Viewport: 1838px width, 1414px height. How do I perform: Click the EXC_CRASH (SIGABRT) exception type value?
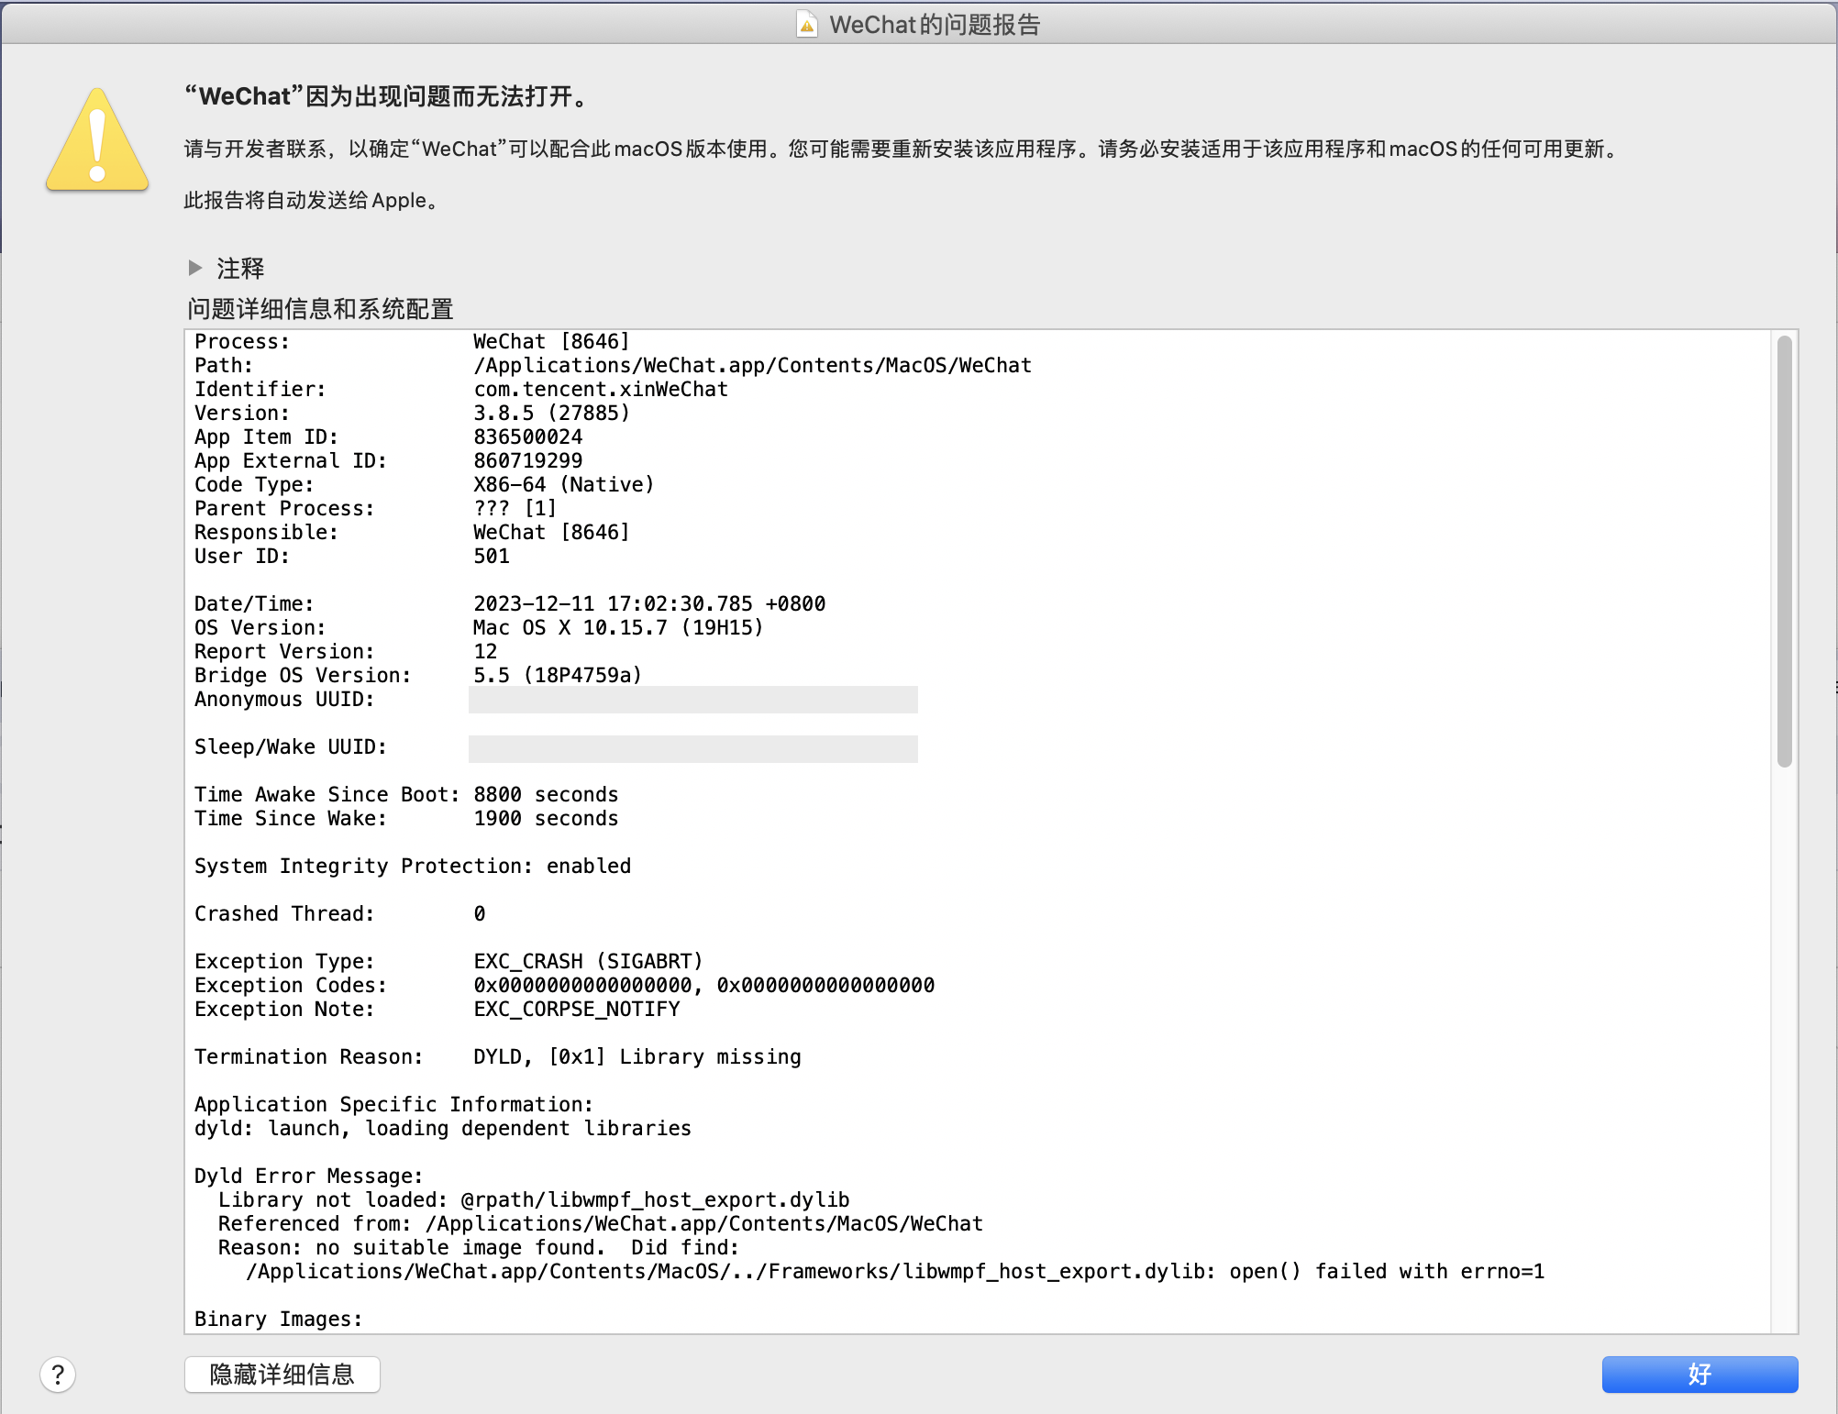coord(587,961)
